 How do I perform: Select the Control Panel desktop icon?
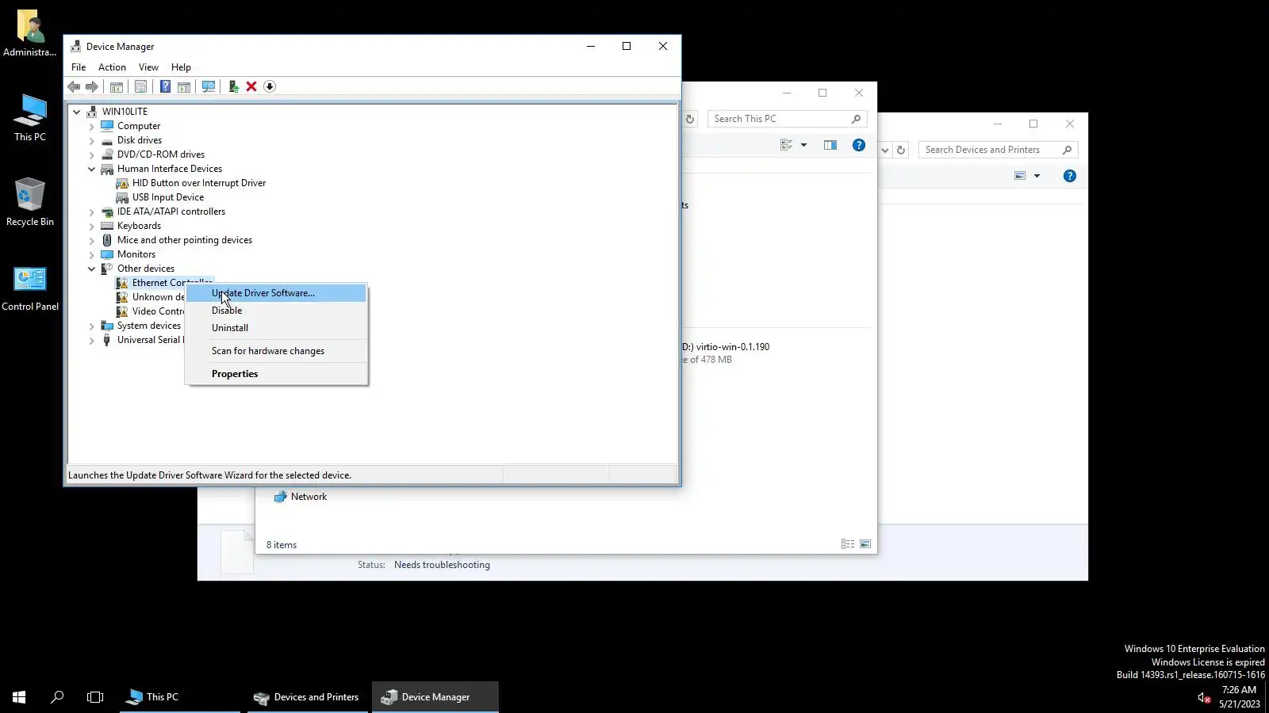coord(30,288)
